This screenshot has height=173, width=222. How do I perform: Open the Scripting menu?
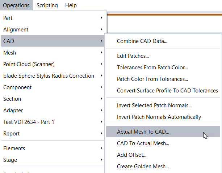[x=47, y=5]
